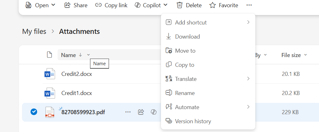The width and height of the screenshot is (319, 132).
Task: Choose Rename from the menu
Action: (208, 93)
